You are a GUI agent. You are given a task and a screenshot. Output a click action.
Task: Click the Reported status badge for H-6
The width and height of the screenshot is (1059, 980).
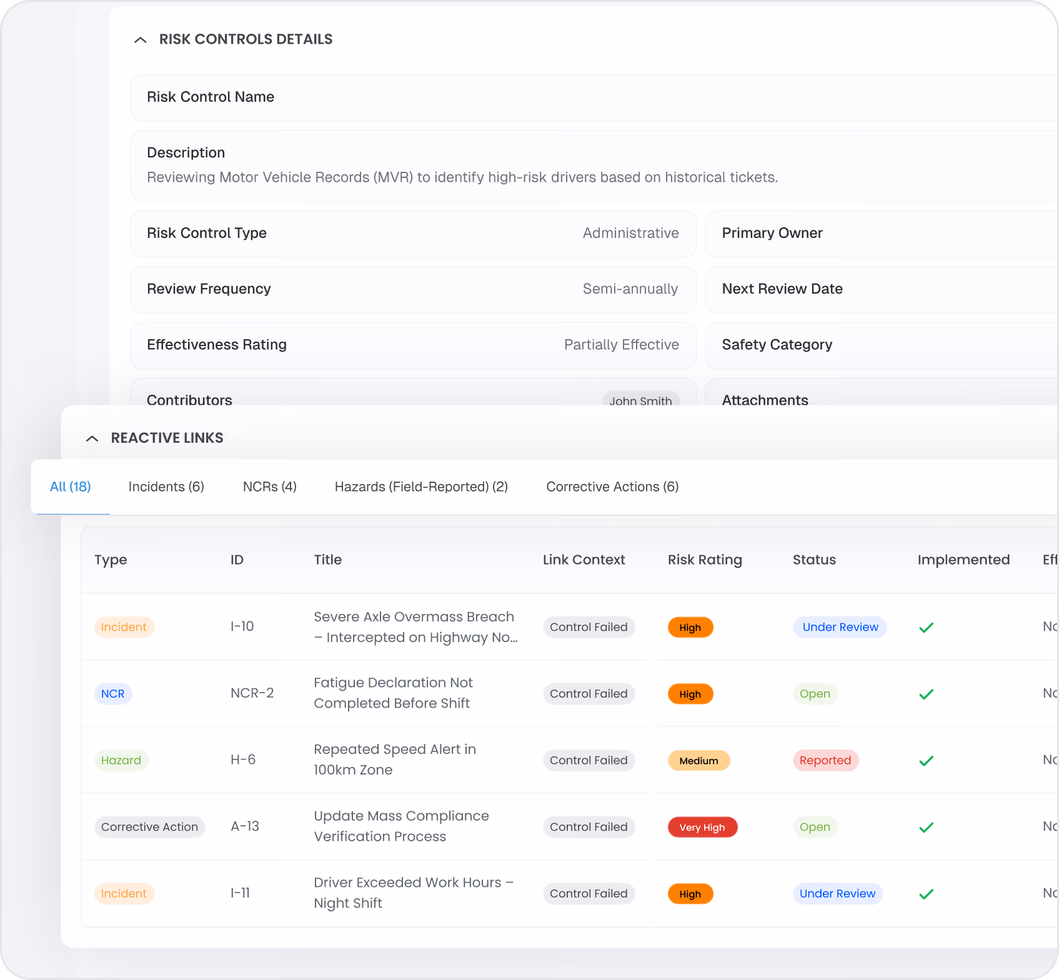tap(825, 760)
